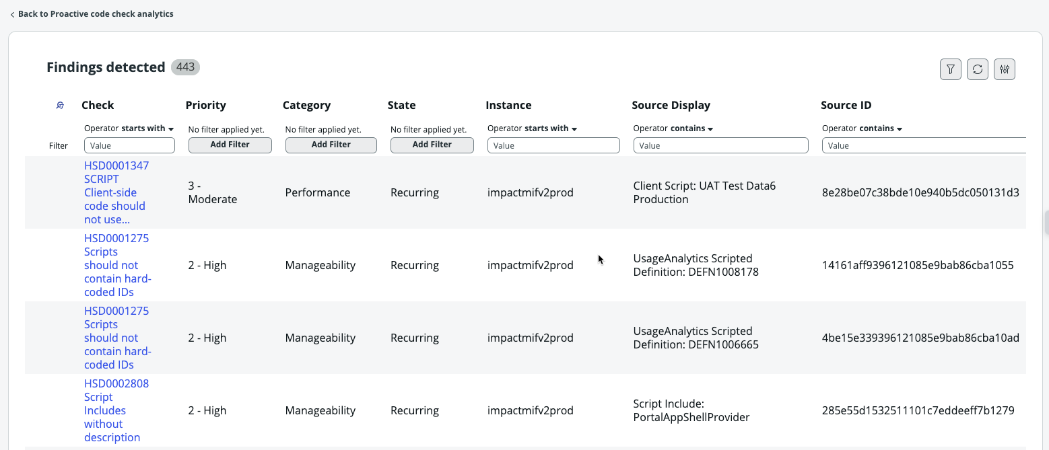This screenshot has height=450, width=1049.
Task: Open Instance operator 'starts with' dropdown
Action: point(533,128)
